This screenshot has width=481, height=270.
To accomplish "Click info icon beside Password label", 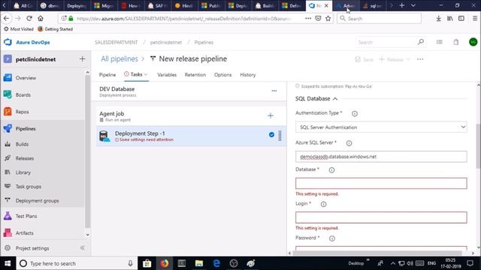I will (x=332, y=238).
